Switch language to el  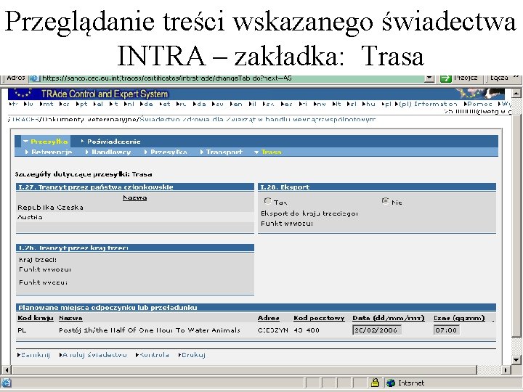click(x=98, y=104)
